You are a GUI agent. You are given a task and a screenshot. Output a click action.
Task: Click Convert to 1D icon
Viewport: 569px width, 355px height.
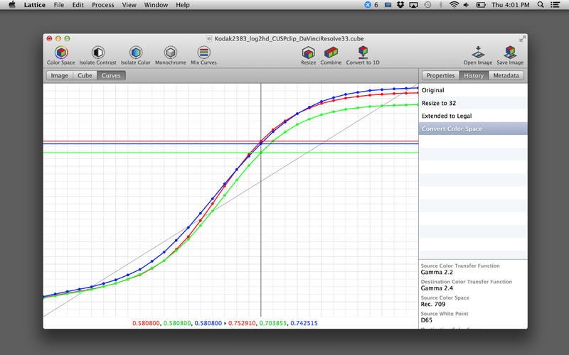pos(363,53)
